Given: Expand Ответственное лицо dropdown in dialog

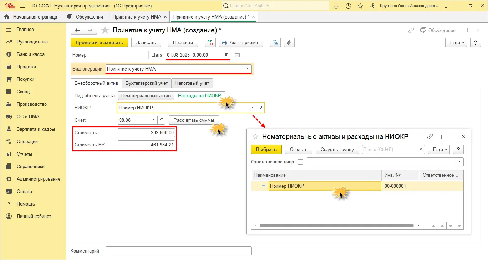Looking at the screenshot, I should (x=459, y=162).
